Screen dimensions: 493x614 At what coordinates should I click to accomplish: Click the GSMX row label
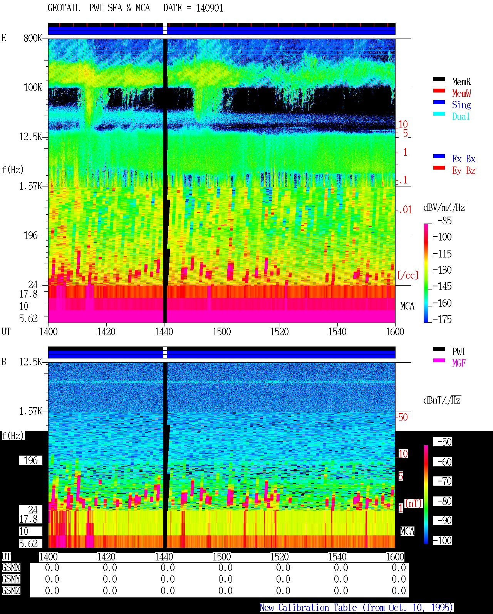tap(11, 567)
